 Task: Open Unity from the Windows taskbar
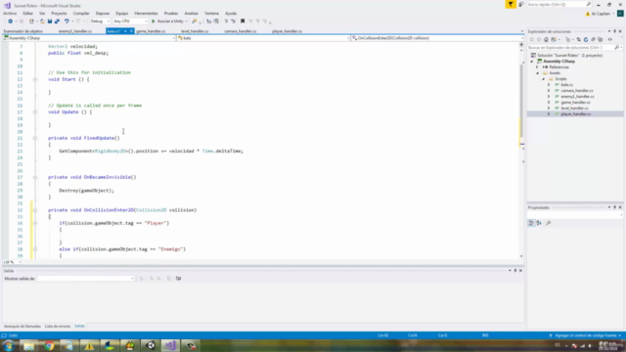(x=151, y=345)
